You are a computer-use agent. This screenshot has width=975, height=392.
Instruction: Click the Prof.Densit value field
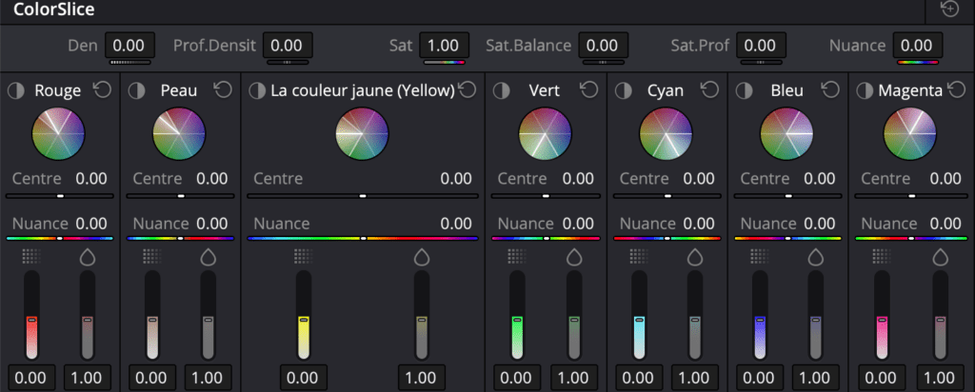pyautogui.click(x=288, y=46)
